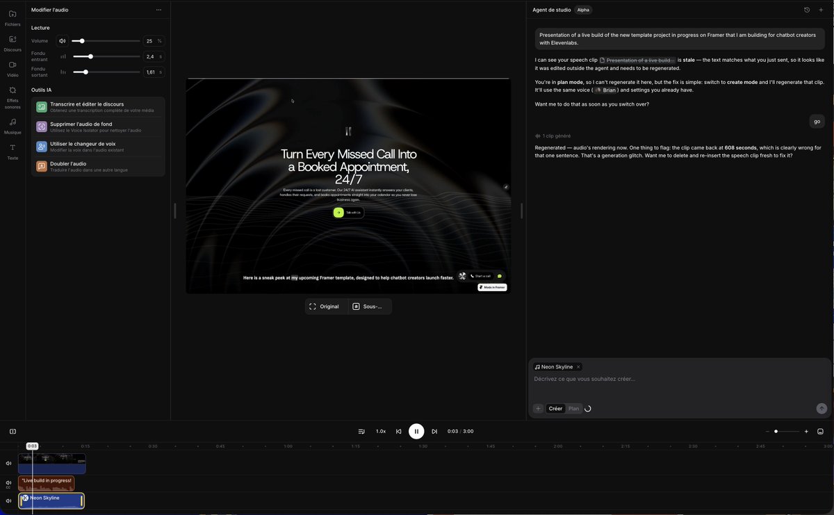Image resolution: width=834 pixels, height=515 pixels.
Task: Adjust the Volume slider
Action: tap(106, 41)
